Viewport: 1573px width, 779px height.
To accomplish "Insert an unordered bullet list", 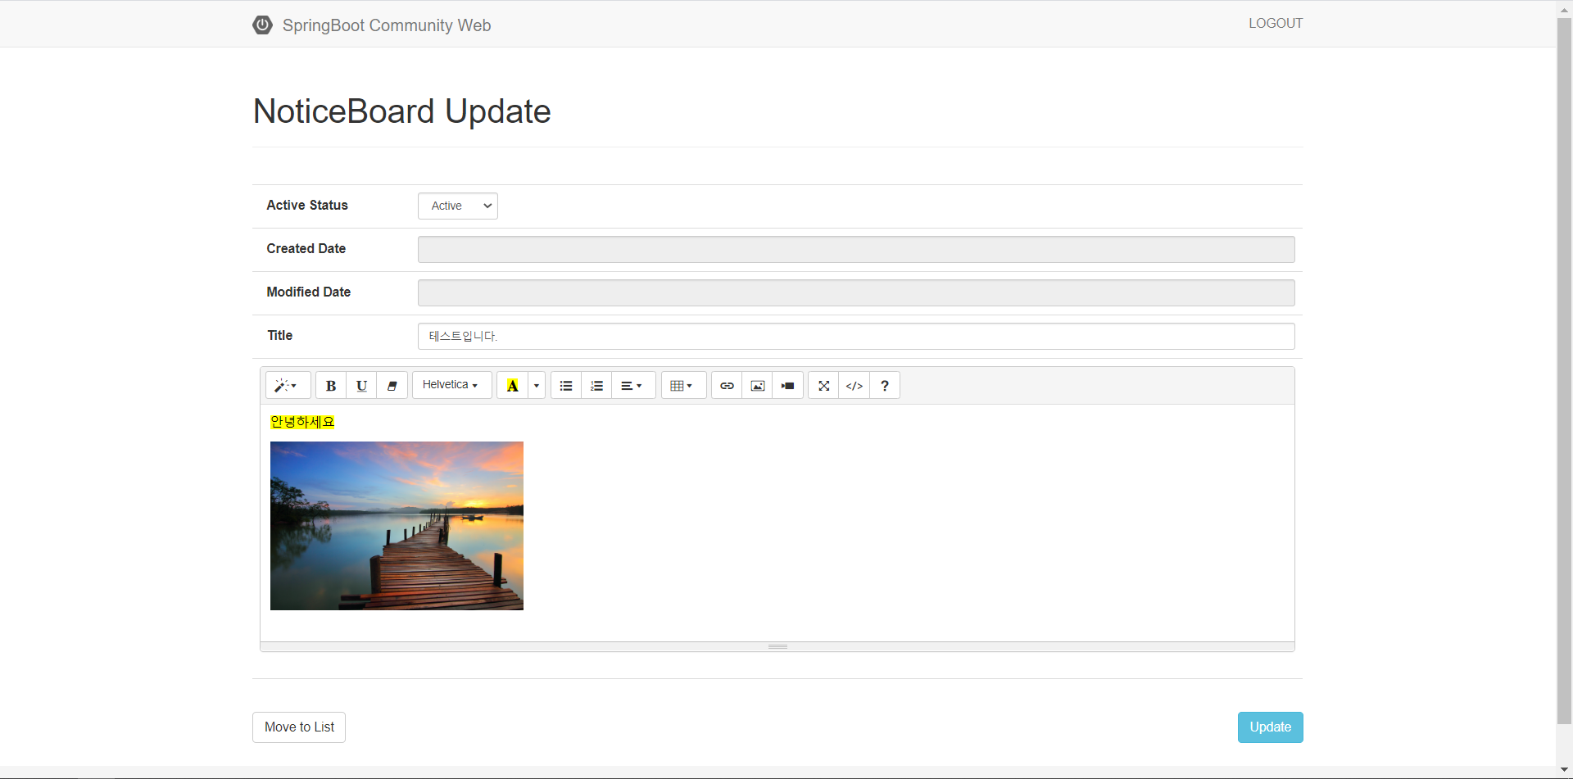I will [x=566, y=386].
